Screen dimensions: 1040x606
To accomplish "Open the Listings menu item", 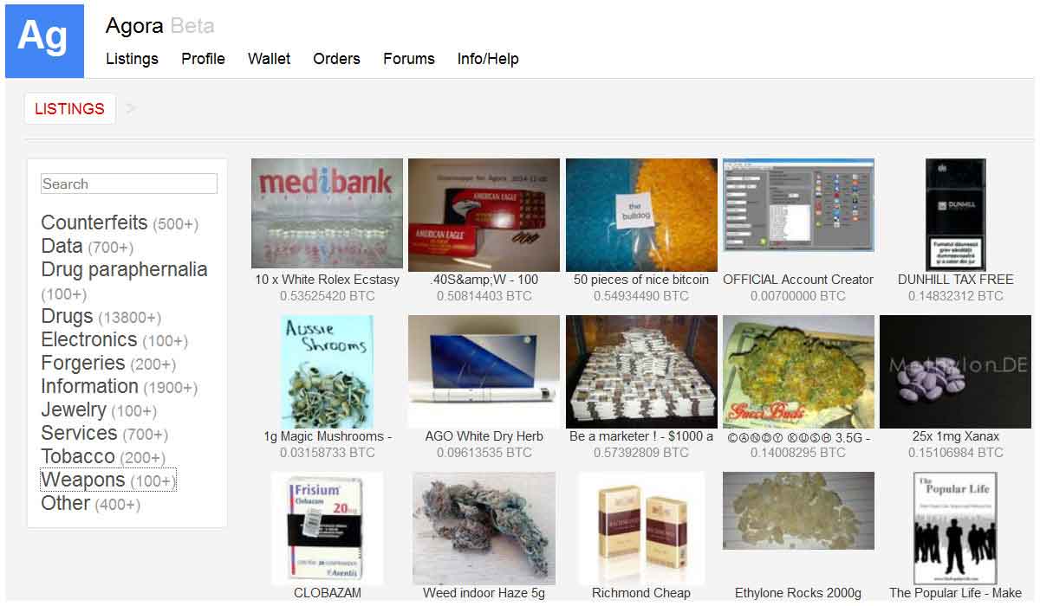I will click(132, 59).
